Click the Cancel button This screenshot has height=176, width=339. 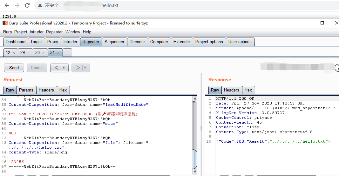point(37,68)
